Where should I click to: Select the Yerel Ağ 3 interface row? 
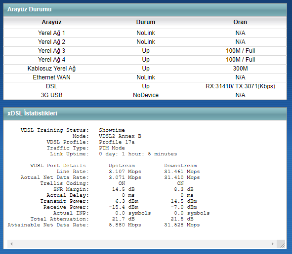click(x=145, y=51)
